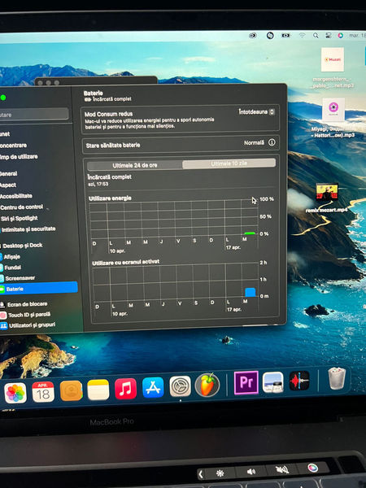This screenshot has height=488, width=366.
Task: Select Desktop și Dock in the sidebar
Action: click(22, 246)
